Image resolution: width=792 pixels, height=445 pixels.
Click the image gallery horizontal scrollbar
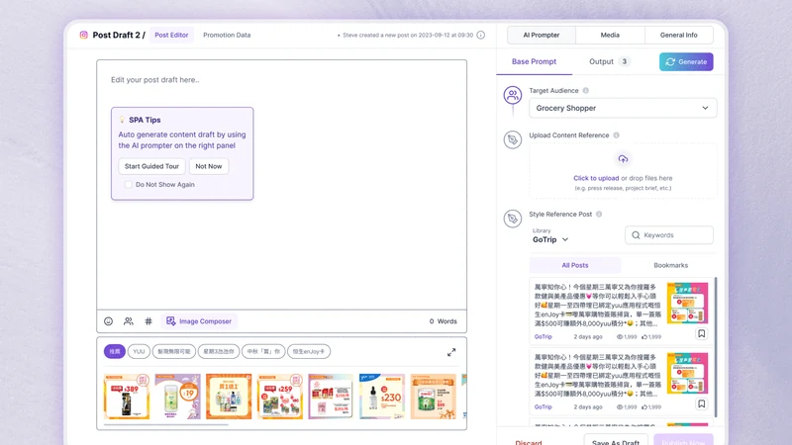click(165, 425)
